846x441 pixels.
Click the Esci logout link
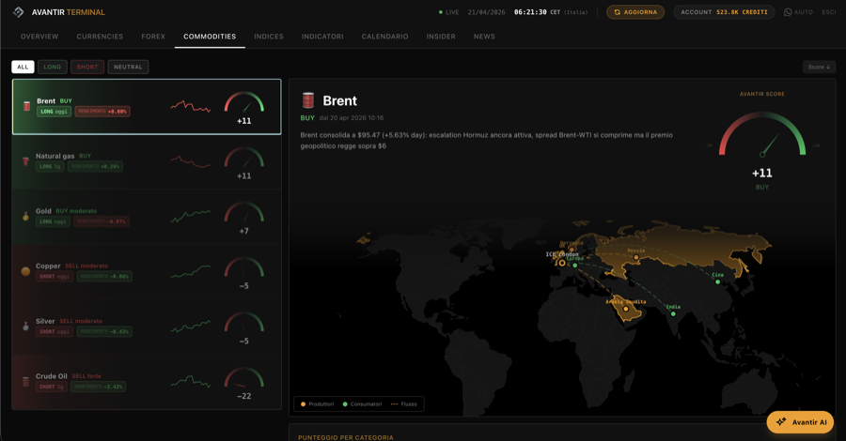[829, 12]
